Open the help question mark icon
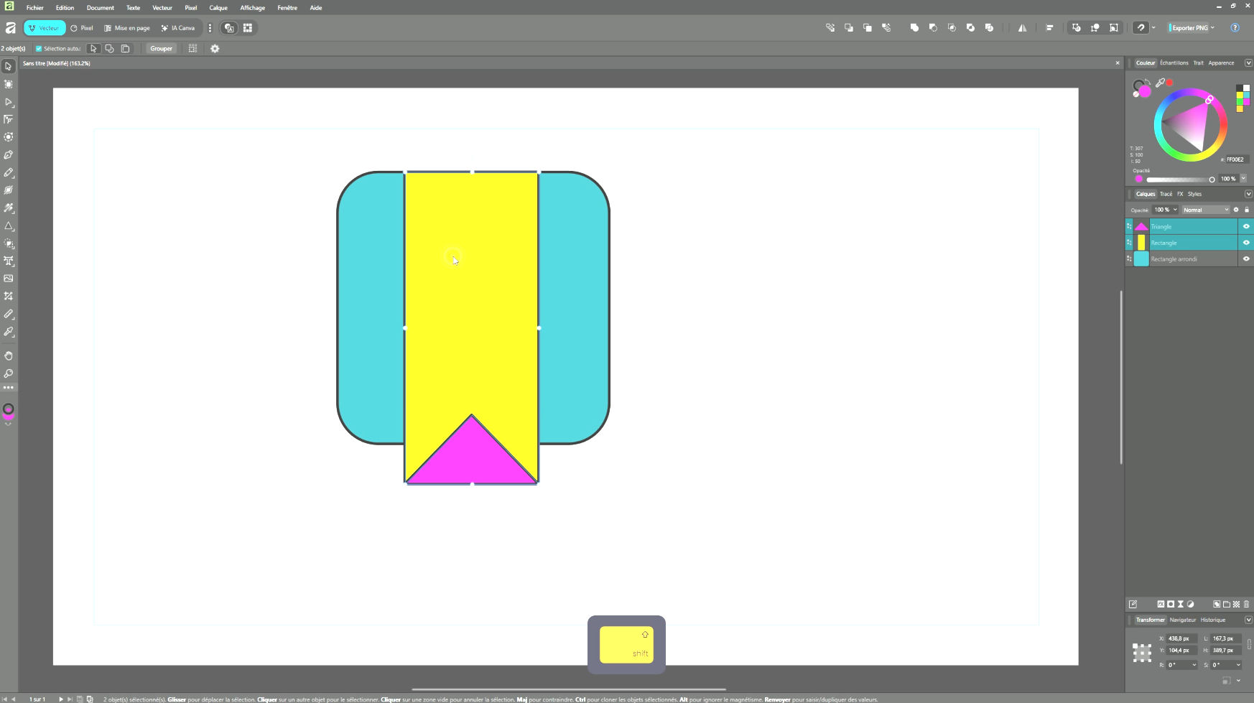 [1235, 28]
